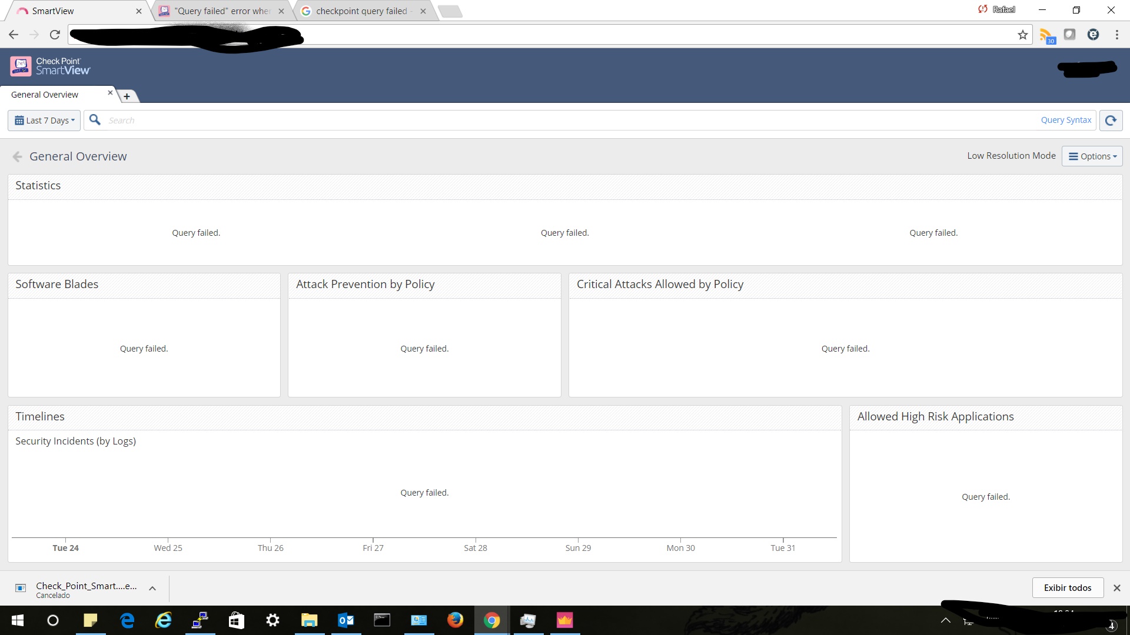Go back in Chrome browser
The height and width of the screenshot is (635, 1130).
(x=14, y=35)
